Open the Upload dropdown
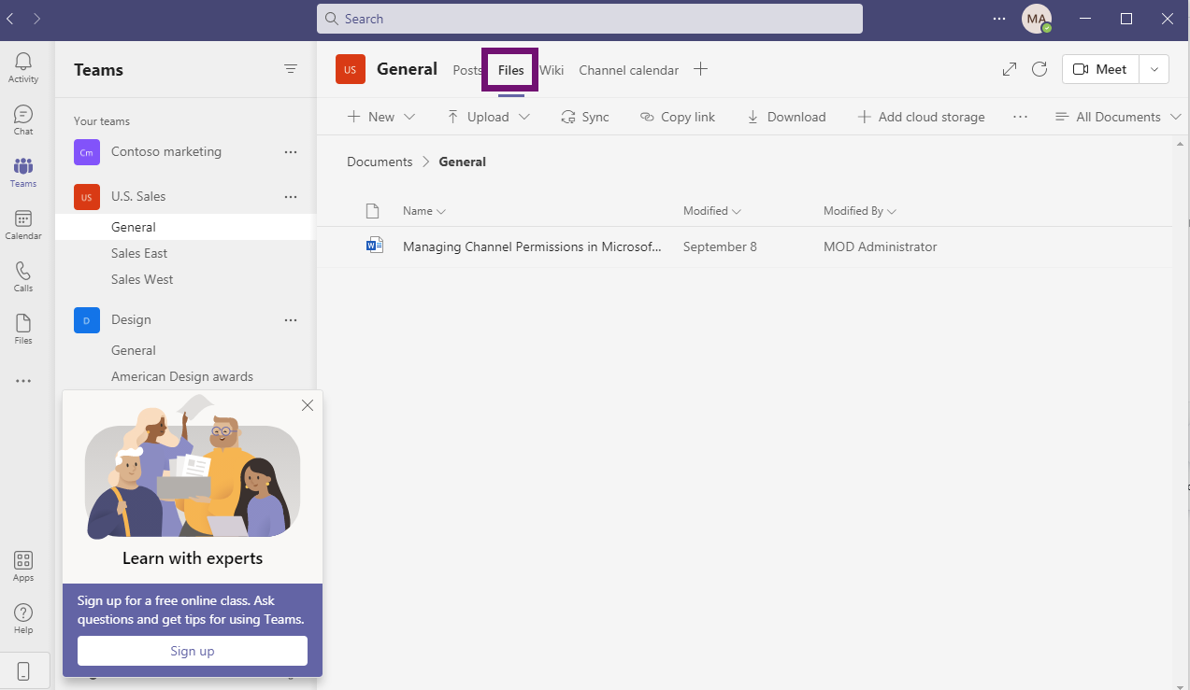Image resolution: width=1190 pixels, height=690 pixels. (x=488, y=117)
